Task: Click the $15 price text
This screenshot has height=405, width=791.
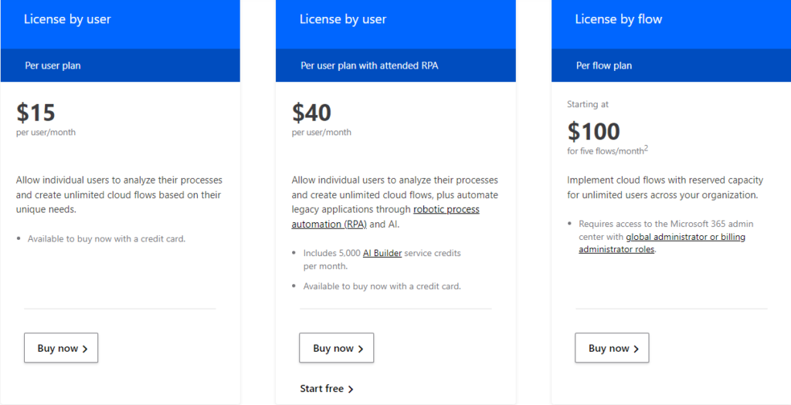Action: 36,113
